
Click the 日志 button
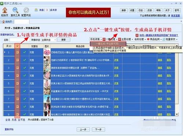tap(140, 11)
